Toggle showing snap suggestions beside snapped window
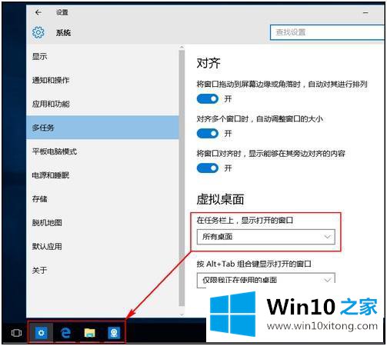 208,168
